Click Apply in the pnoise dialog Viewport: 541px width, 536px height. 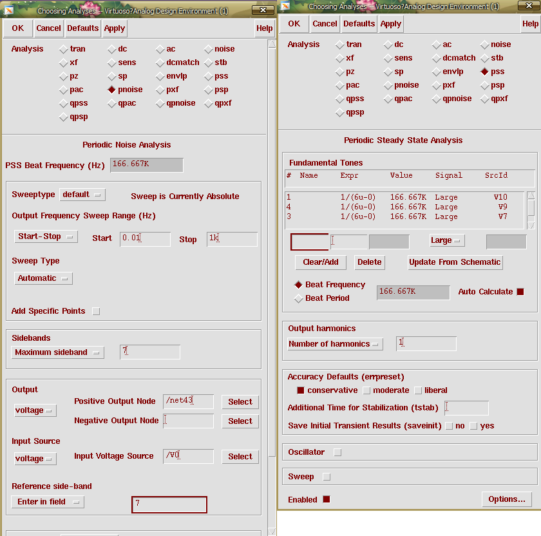pos(115,28)
